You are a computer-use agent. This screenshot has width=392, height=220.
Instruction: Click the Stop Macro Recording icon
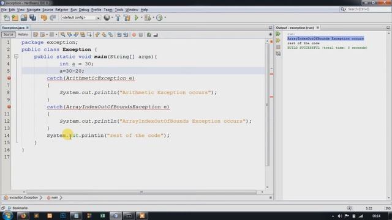click(x=141, y=35)
